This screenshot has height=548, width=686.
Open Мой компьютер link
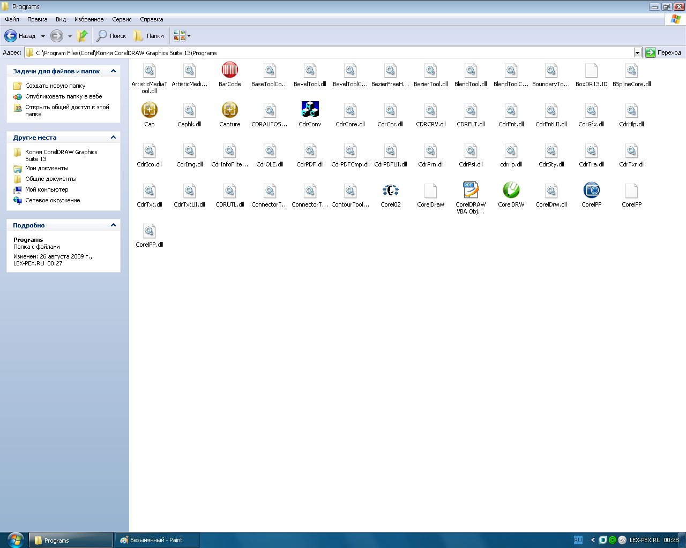click(x=47, y=189)
